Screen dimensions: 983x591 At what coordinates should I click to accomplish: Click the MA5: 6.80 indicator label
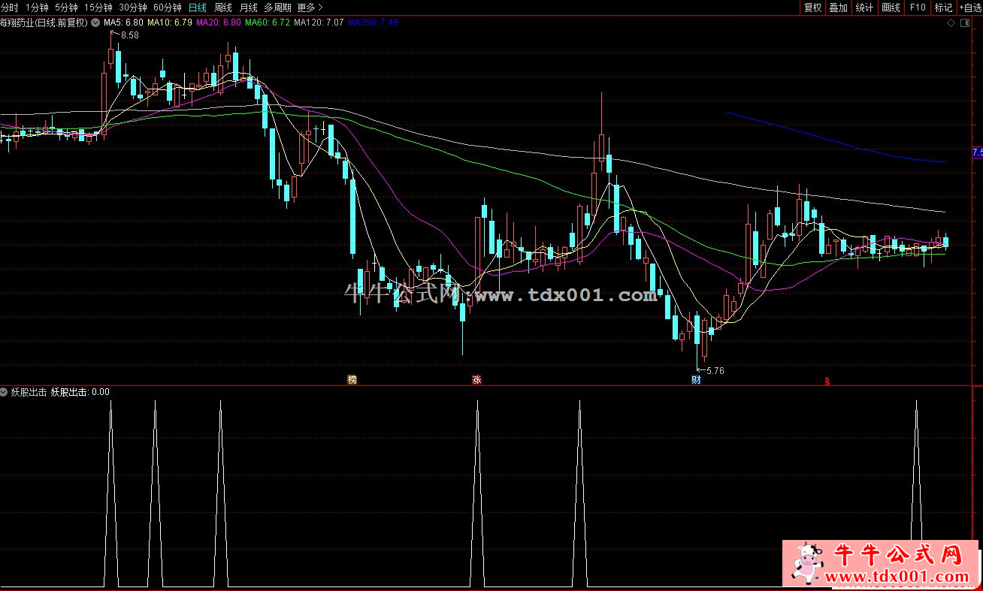coord(123,23)
